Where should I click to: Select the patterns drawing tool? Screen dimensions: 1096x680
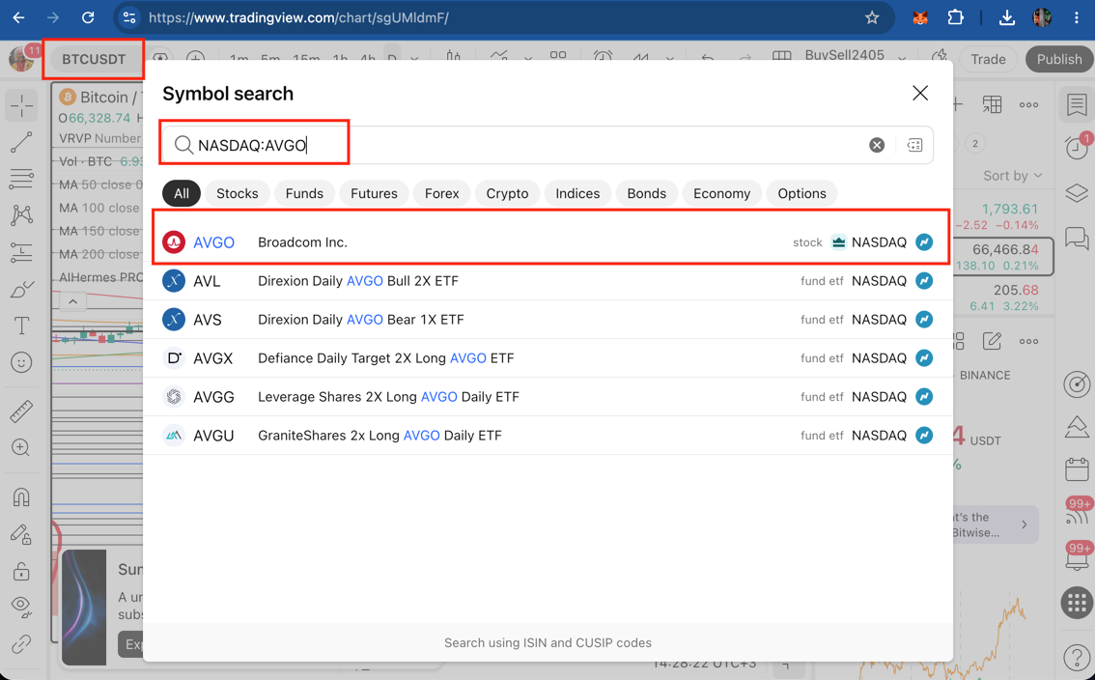coord(21,214)
